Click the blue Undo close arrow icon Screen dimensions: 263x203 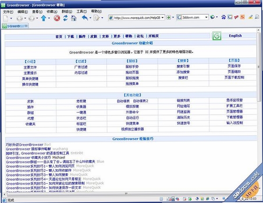click(x=85, y=18)
